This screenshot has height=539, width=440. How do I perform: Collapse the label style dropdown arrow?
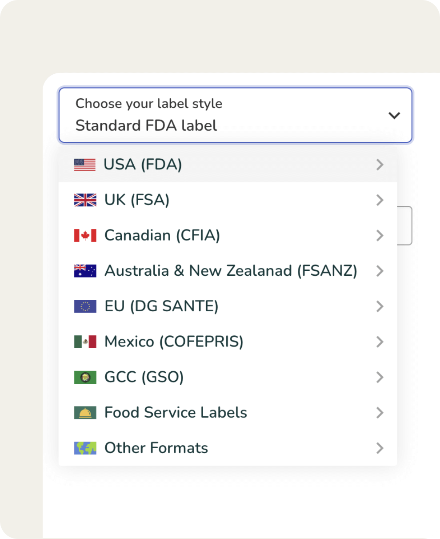(394, 116)
